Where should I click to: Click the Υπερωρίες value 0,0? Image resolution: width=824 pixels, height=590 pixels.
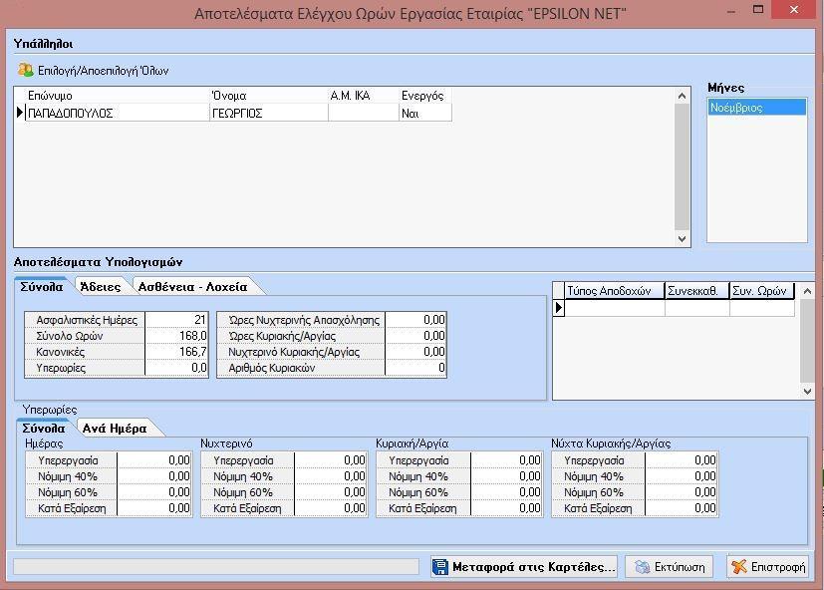tap(176, 368)
